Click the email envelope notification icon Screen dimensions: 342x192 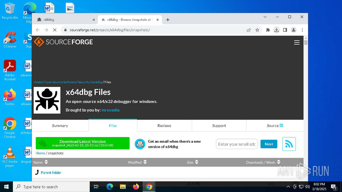(140, 144)
